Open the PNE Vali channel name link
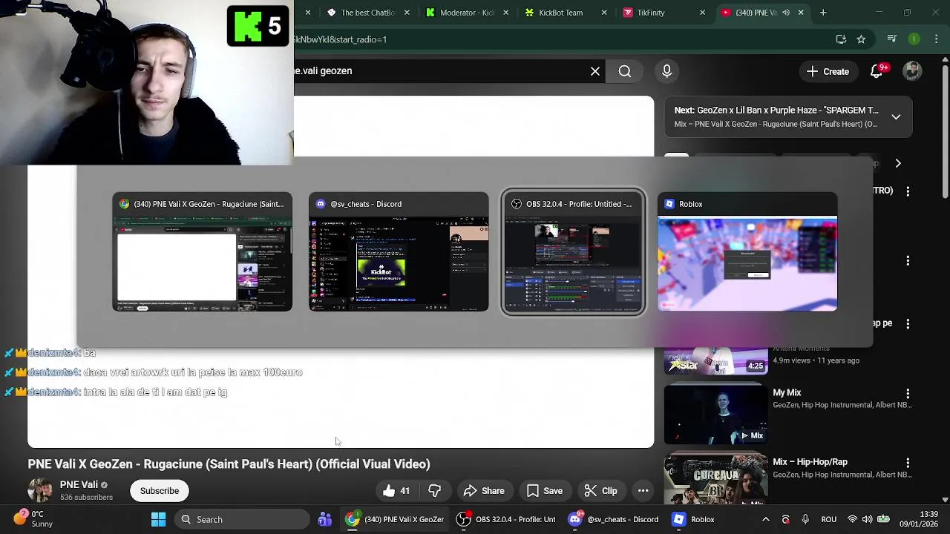This screenshot has height=534, width=950. (x=79, y=485)
